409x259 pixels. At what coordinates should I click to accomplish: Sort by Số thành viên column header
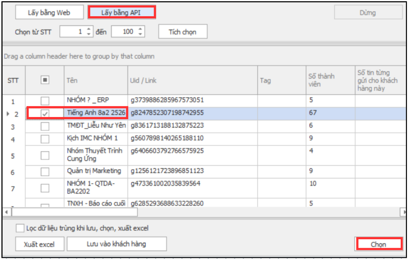point(330,81)
